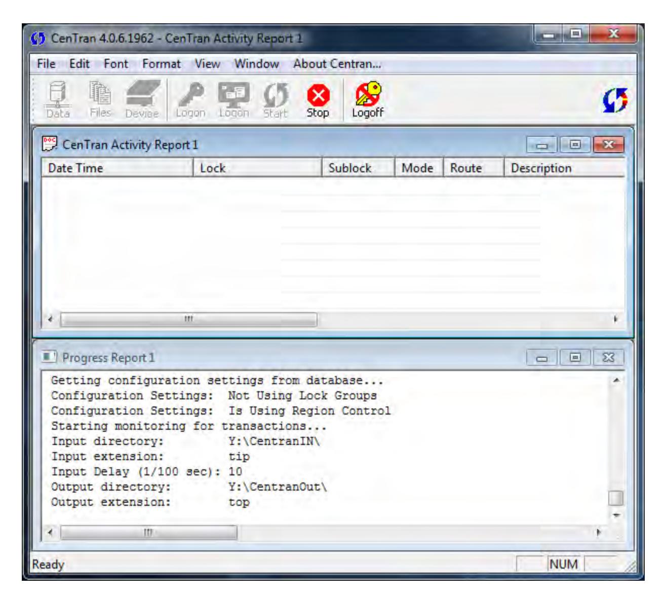Click the Activity Report document icon
The width and height of the screenshot is (664, 597).
[50, 144]
